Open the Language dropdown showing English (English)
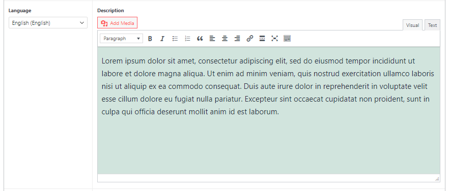Viewport: 449px width, 191px height. (x=48, y=23)
